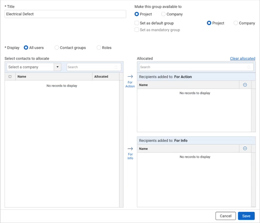Select Project under Make this group available to

tap(136, 14)
